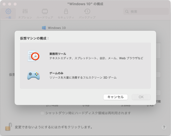Choose the 業務用ツール profile title
Viewport: 171px width, 136px height.
point(58,54)
